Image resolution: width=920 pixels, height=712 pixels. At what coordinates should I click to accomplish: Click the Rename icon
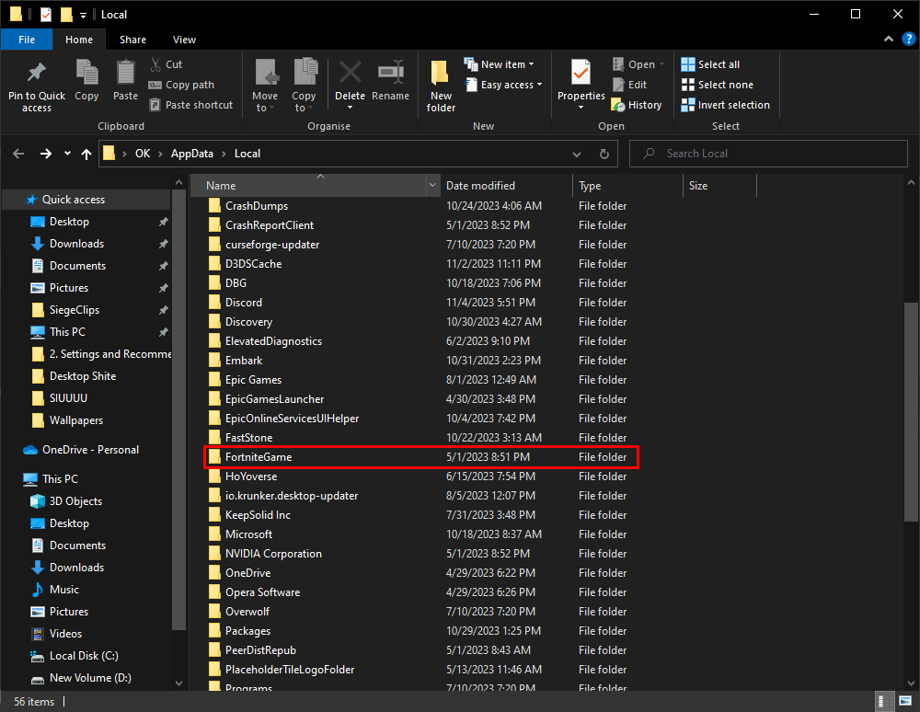(391, 74)
